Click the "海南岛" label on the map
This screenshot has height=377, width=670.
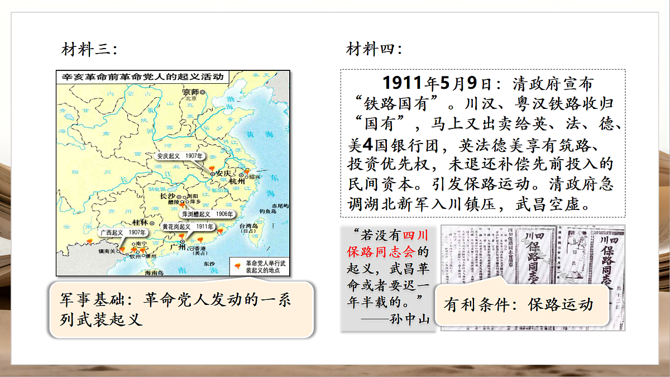point(154,273)
